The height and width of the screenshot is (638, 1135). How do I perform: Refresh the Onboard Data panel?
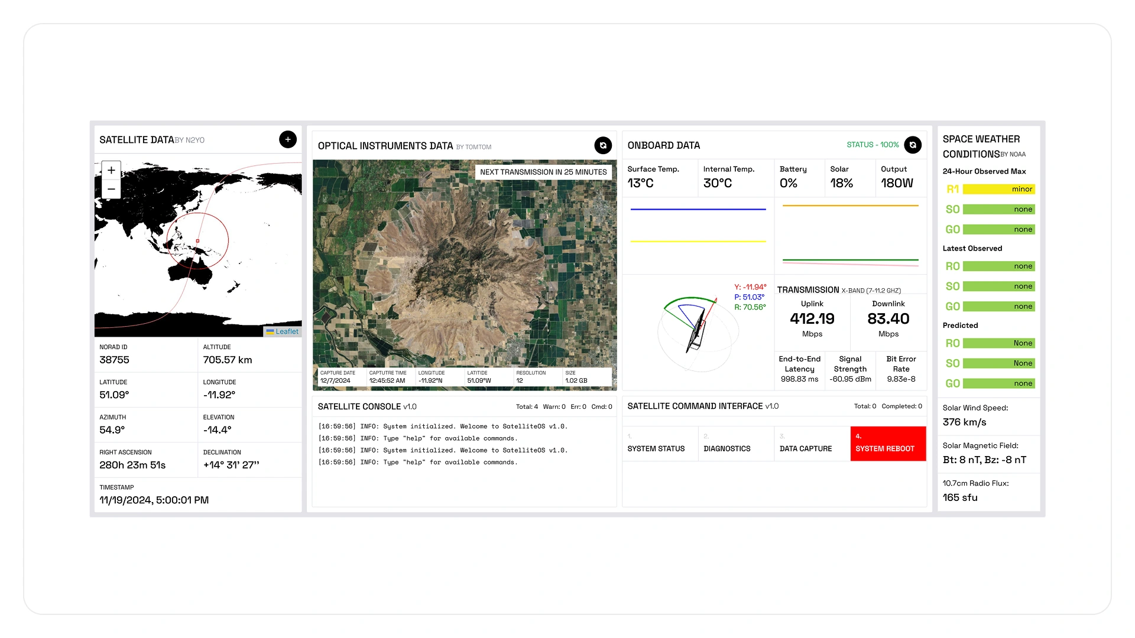pyautogui.click(x=913, y=145)
